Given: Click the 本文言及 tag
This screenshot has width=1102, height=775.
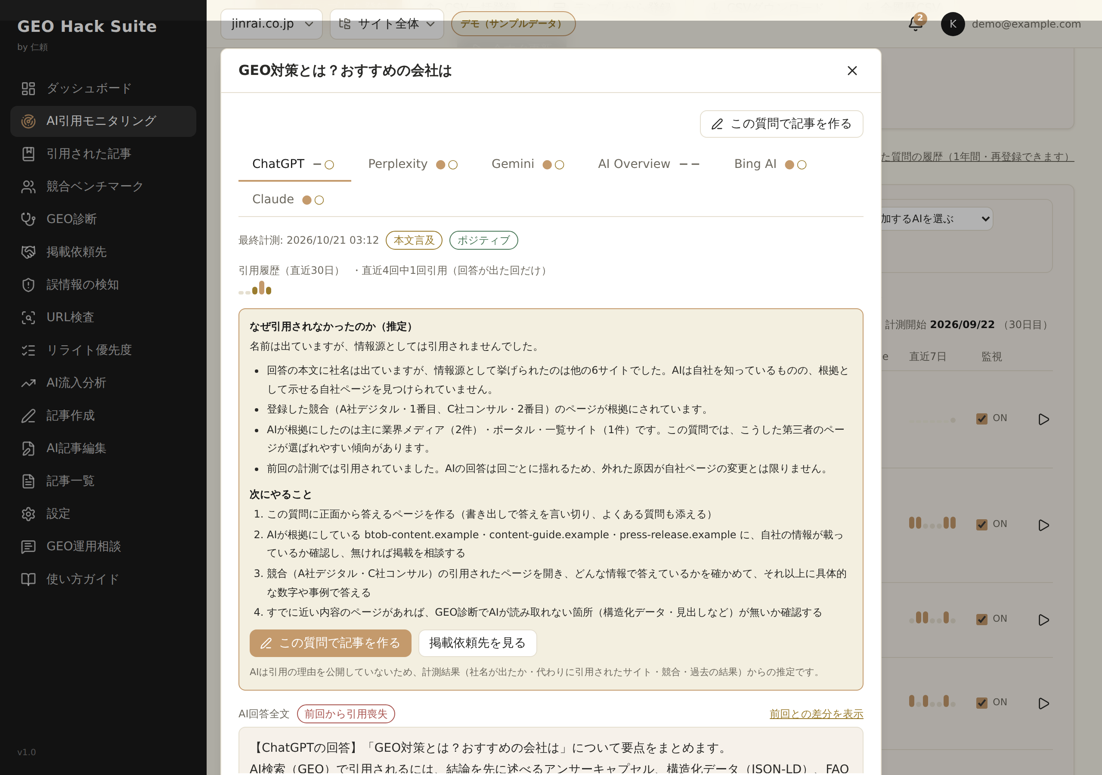Looking at the screenshot, I should click(x=414, y=240).
